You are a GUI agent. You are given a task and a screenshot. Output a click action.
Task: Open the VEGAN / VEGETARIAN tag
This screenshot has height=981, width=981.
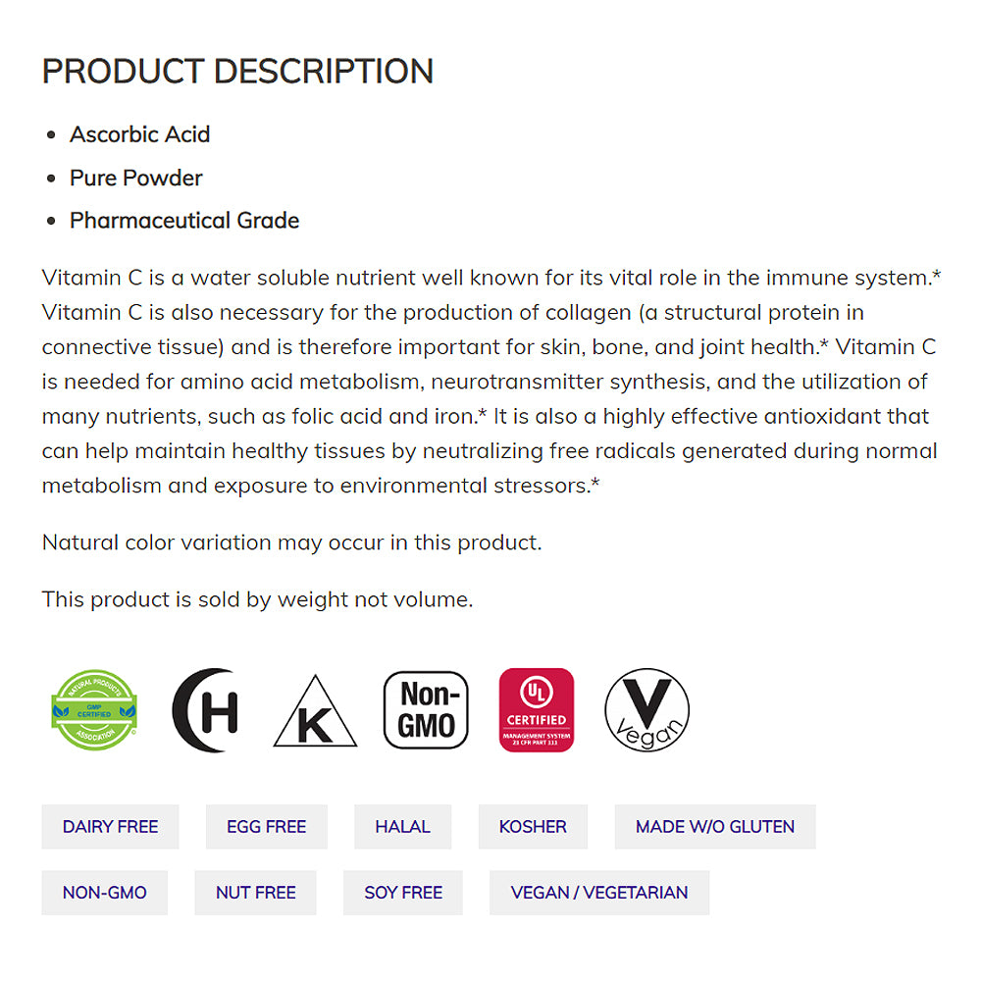click(x=599, y=893)
